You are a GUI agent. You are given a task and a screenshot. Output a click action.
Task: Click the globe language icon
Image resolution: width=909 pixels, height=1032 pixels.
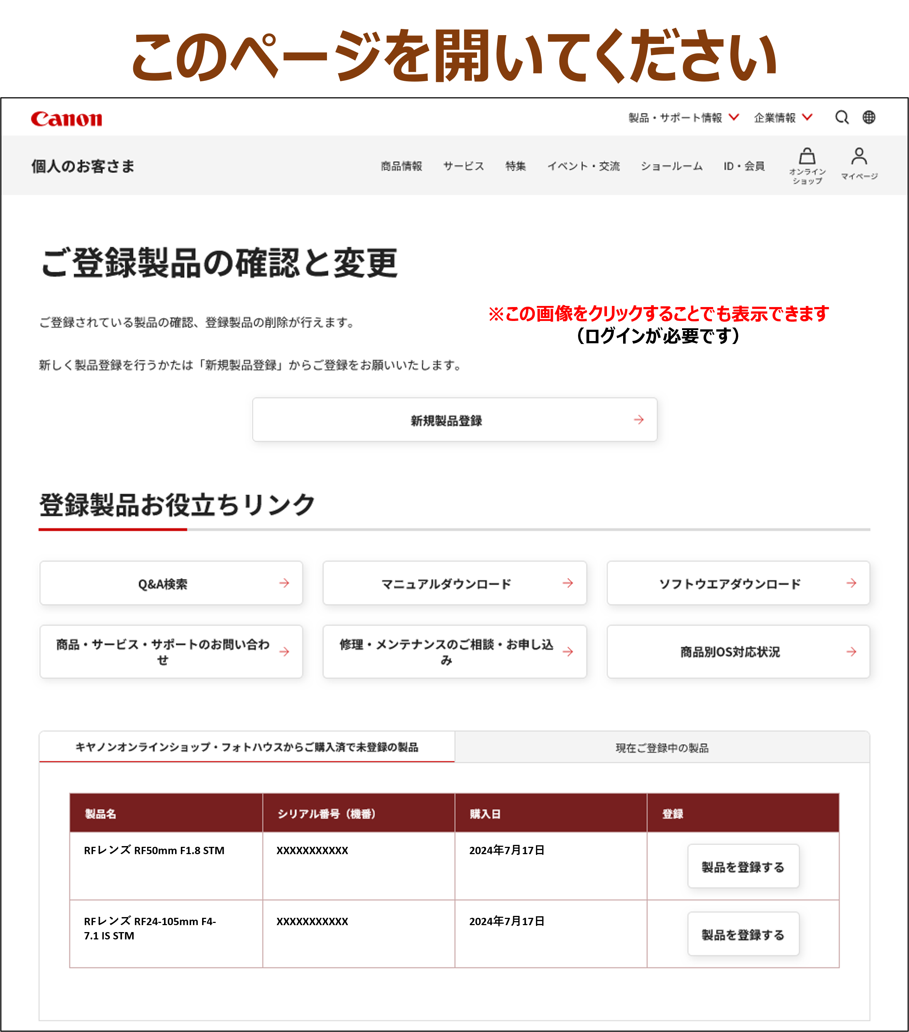point(869,117)
